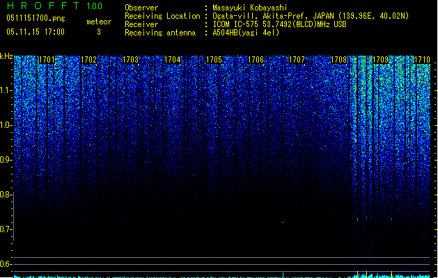Click the HROFFT 1.0.0 title text
The height and width of the screenshot is (278, 438).
pyautogui.click(x=54, y=6)
